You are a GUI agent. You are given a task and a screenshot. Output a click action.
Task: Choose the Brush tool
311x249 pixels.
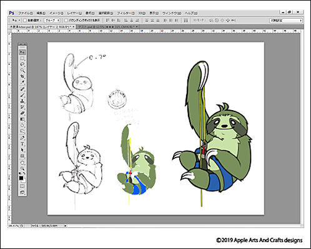(22, 95)
